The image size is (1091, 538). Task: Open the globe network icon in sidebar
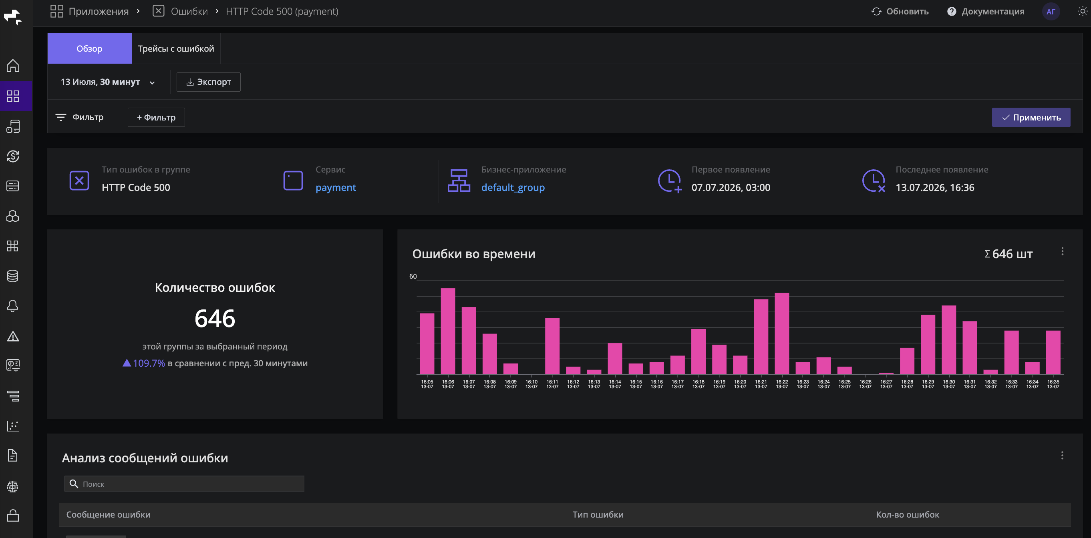tap(13, 486)
